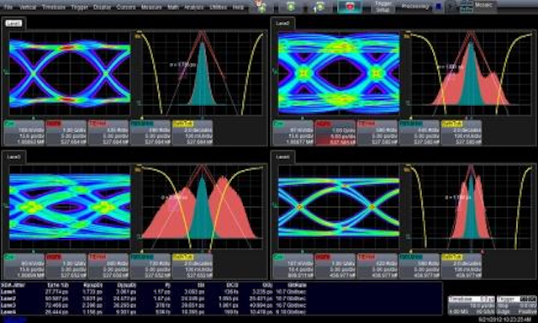The height and width of the screenshot is (323, 538).
Task: Open the Trigger descriptor box at bottom right
Action: (x=516, y=305)
